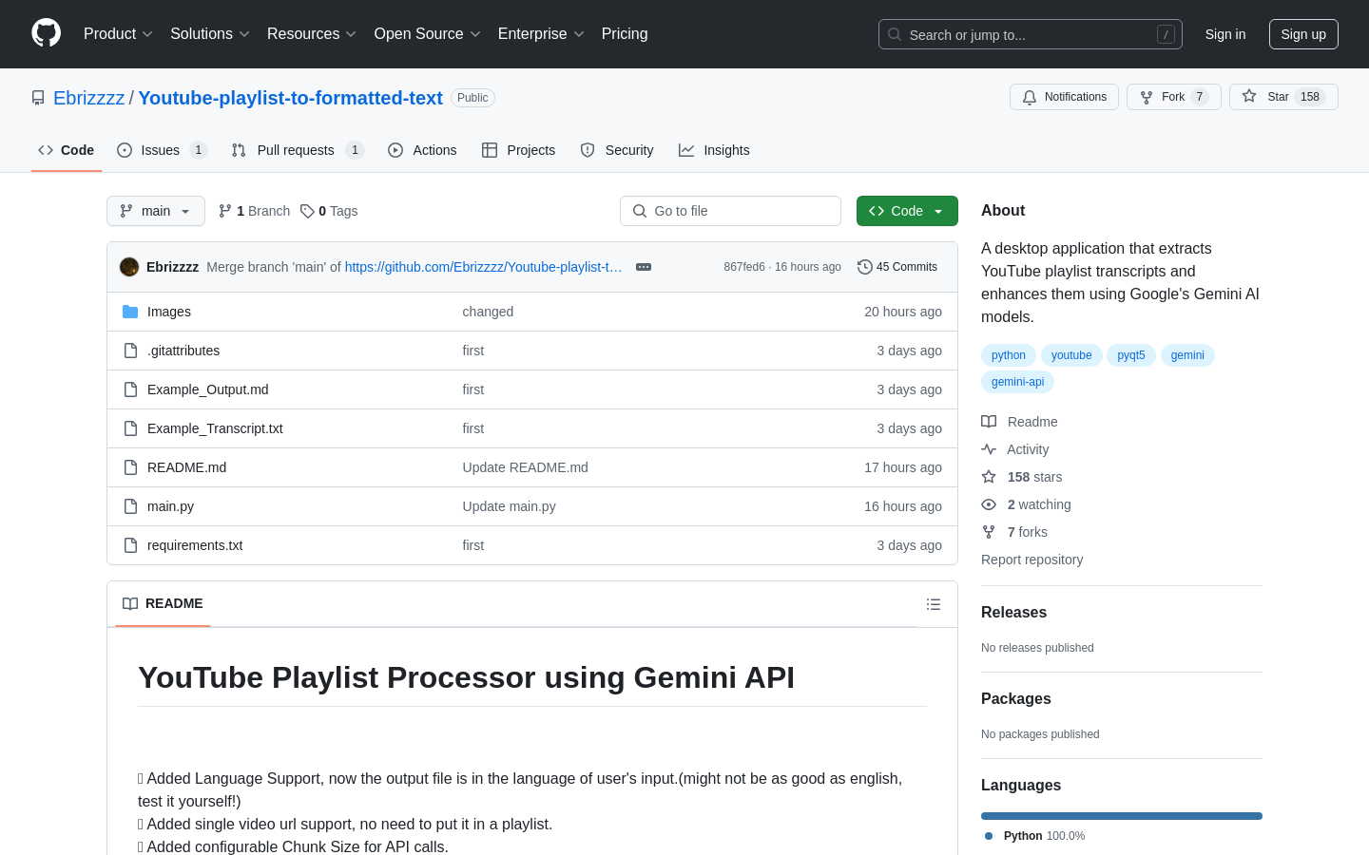The width and height of the screenshot is (1369, 855).
Task: Open the Packages section link
Action: (x=1016, y=699)
